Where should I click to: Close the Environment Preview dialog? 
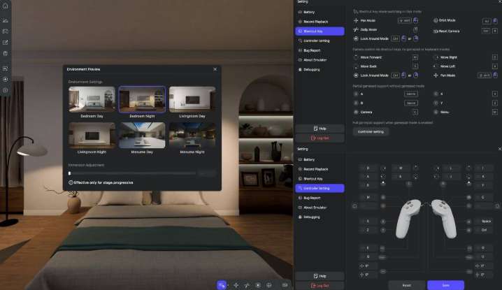point(215,69)
